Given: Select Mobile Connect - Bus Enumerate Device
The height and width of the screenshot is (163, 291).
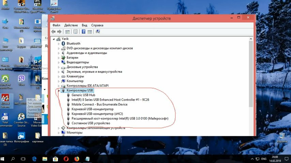Looking at the screenshot, I should 99,105.
